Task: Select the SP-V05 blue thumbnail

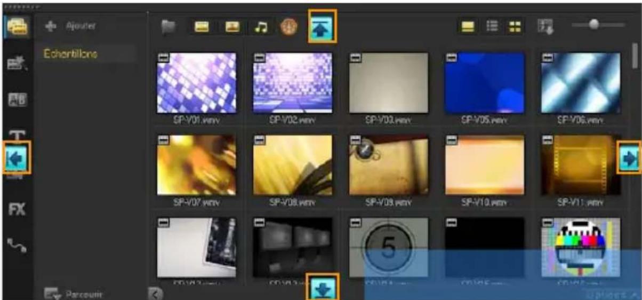Action: pyautogui.click(x=485, y=83)
